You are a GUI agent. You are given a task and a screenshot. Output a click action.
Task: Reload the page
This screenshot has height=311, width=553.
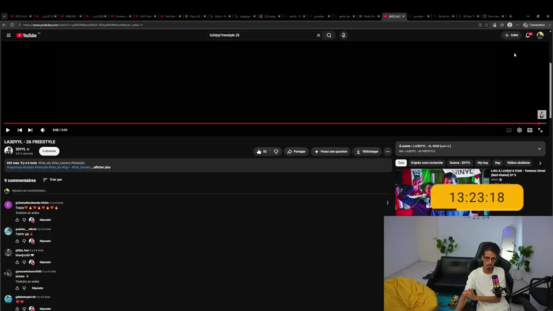pyautogui.click(x=12, y=25)
